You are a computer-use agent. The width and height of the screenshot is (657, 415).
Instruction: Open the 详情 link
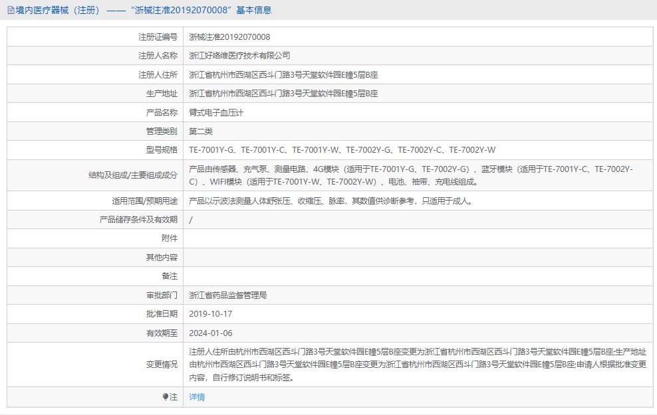pyautogui.click(x=197, y=397)
